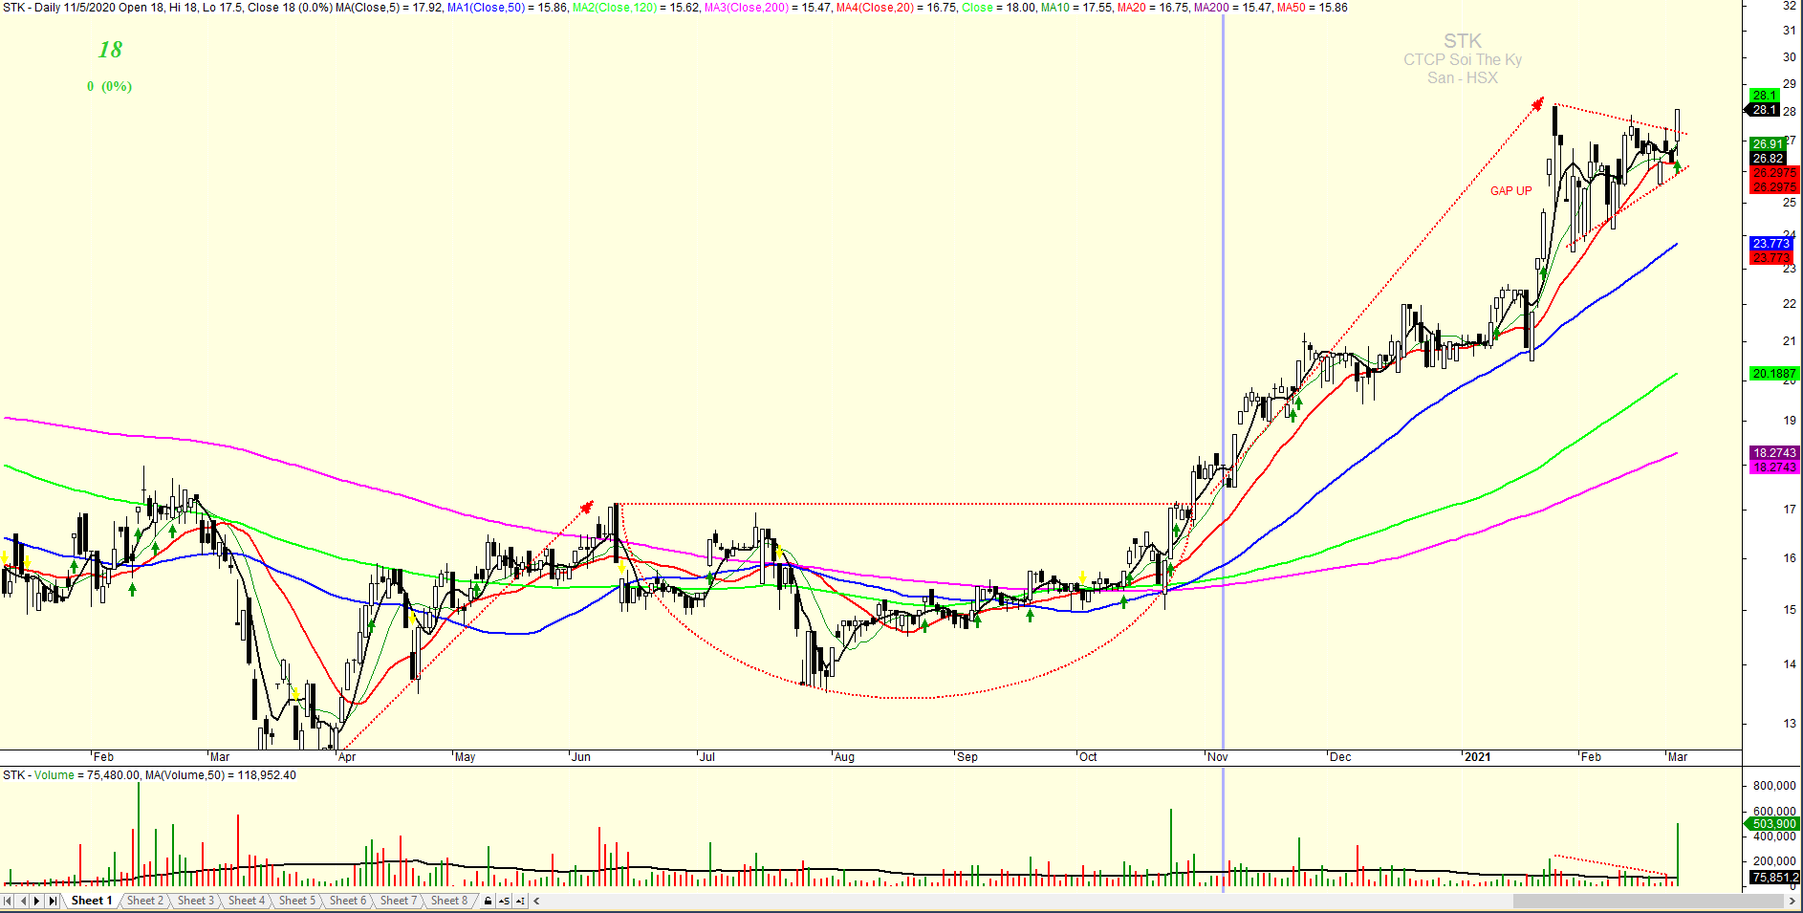Image resolution: width=1803 pixels, height=913 pixels.
Task: Switch to Sheet 2 tab
Action: 144,901
